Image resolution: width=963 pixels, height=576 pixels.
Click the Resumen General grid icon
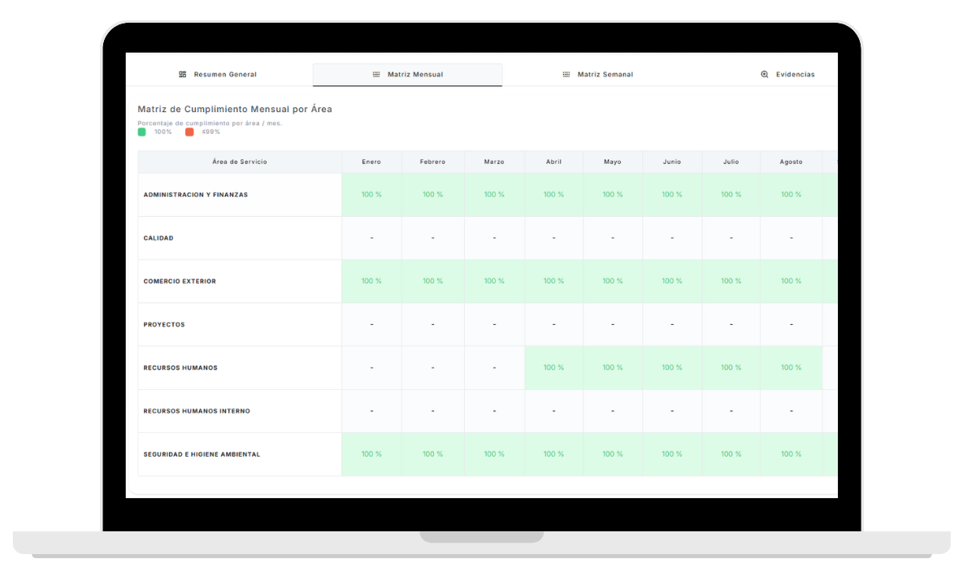(x=183, y=75)
